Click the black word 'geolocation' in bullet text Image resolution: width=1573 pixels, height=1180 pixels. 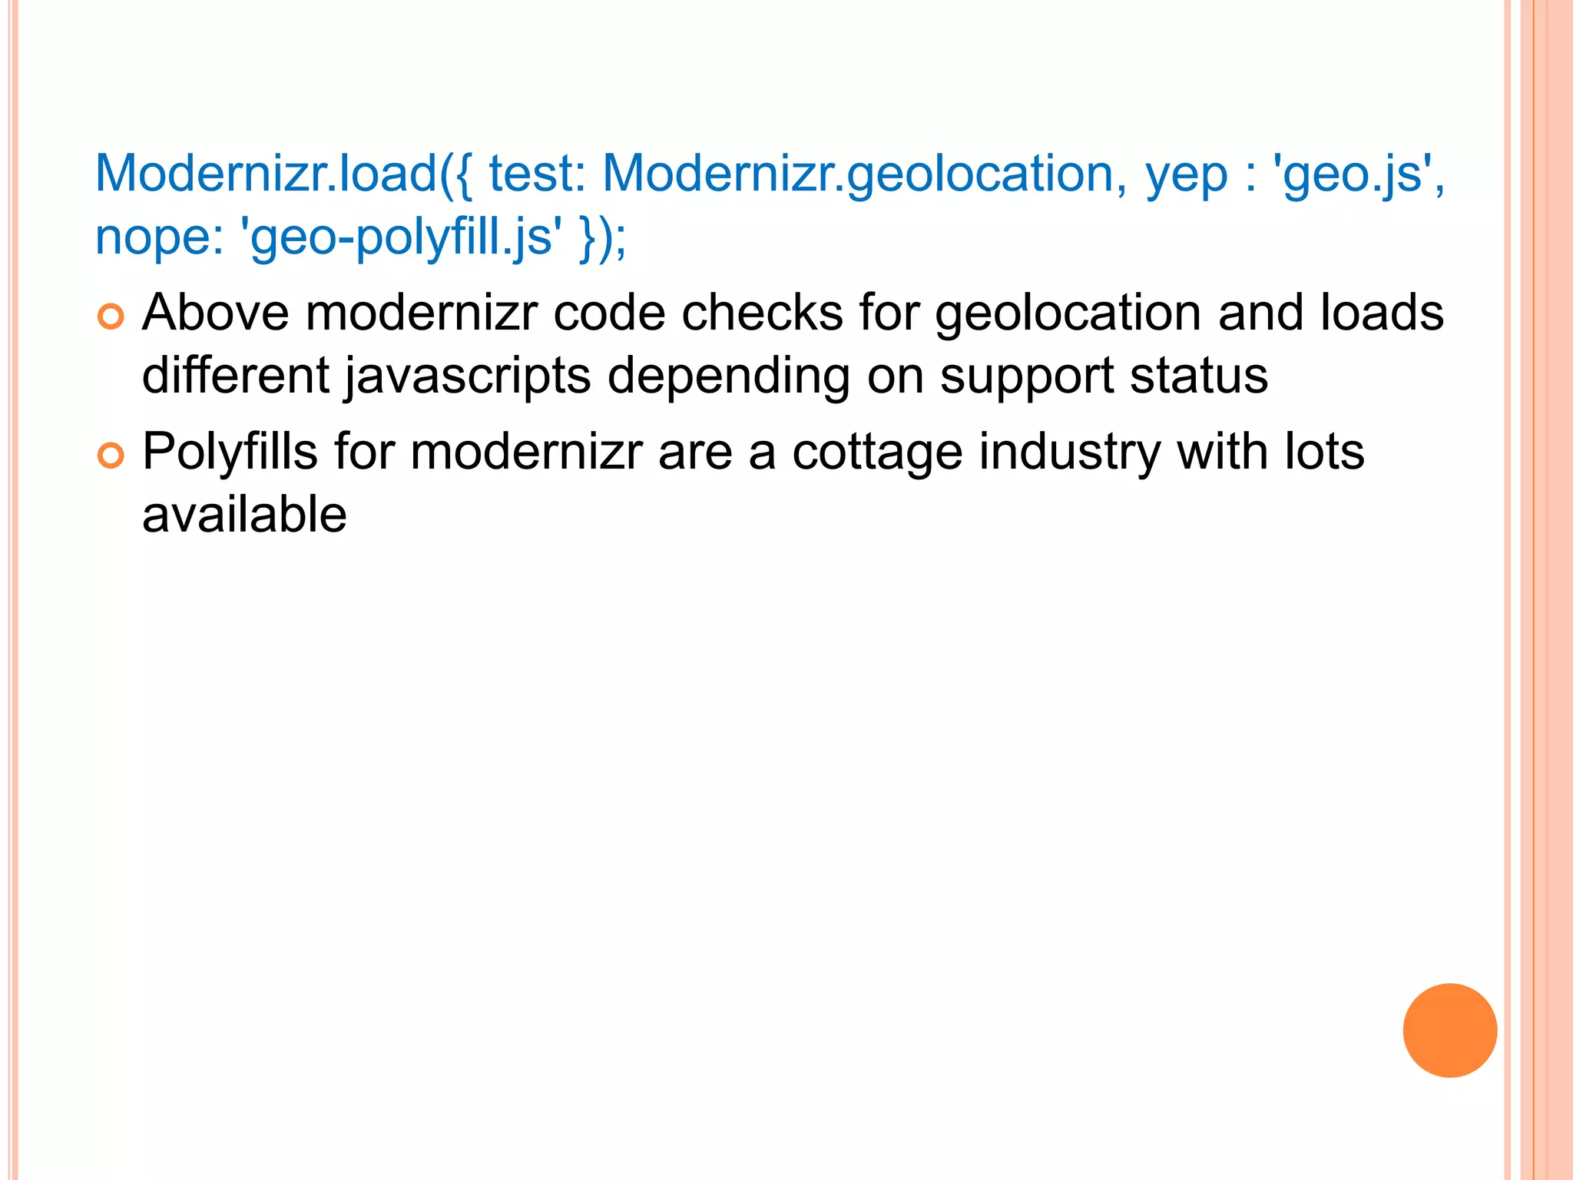pyautogui.click(x=1068, y=314)
